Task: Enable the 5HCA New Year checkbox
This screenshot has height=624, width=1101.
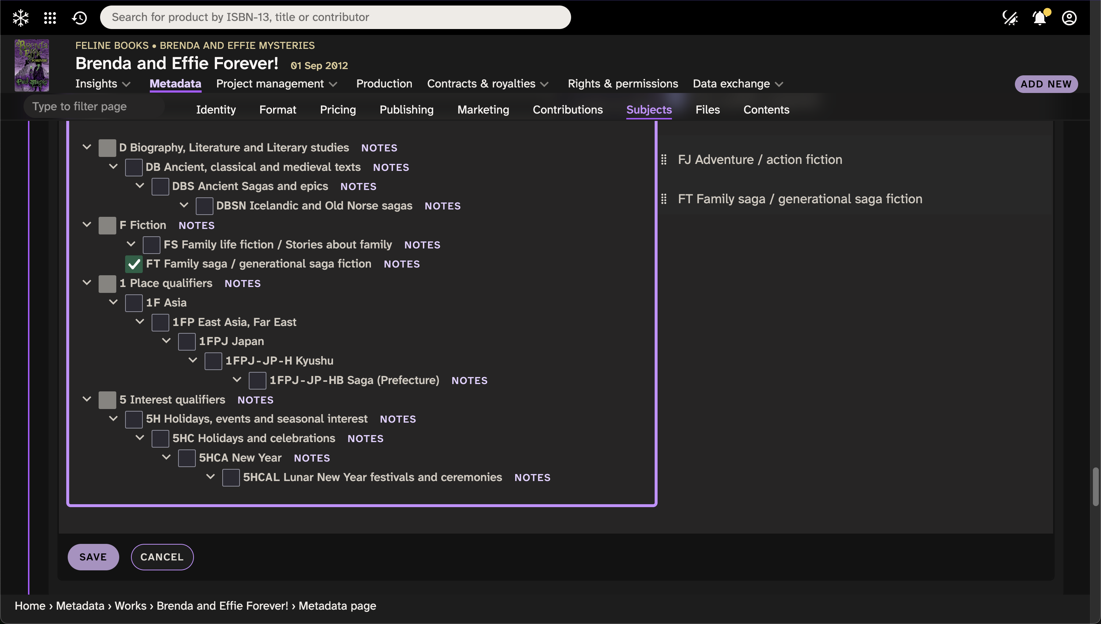Action: coord(187,458)
